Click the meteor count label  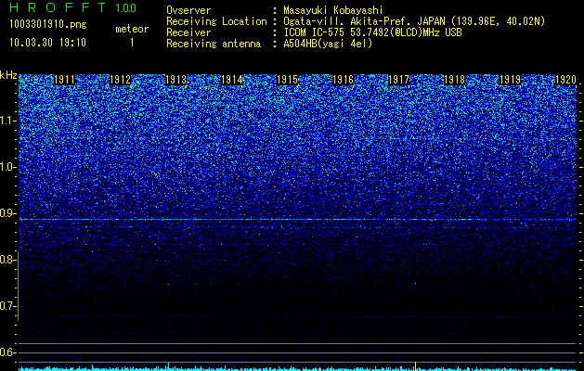tap(132, 29)
